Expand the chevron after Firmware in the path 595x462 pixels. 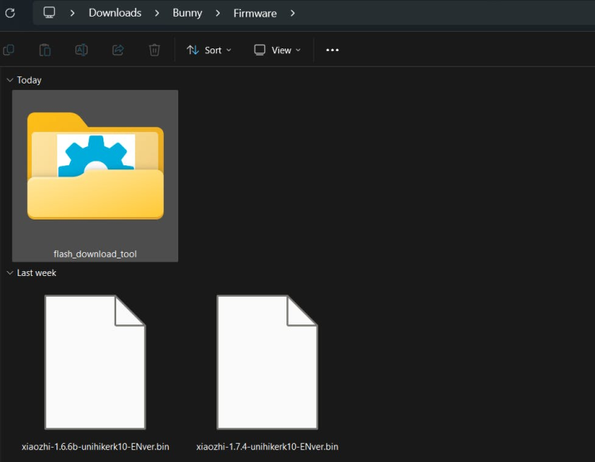293,13
